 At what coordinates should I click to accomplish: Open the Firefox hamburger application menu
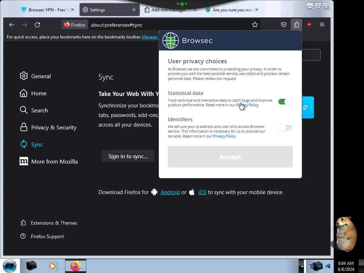coord(322,25)
